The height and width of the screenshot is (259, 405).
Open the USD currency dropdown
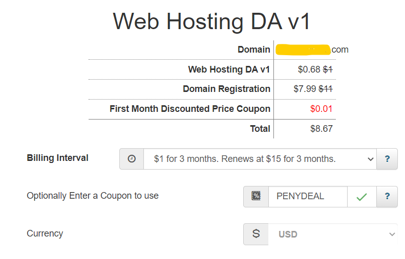(x=333, y=234)
